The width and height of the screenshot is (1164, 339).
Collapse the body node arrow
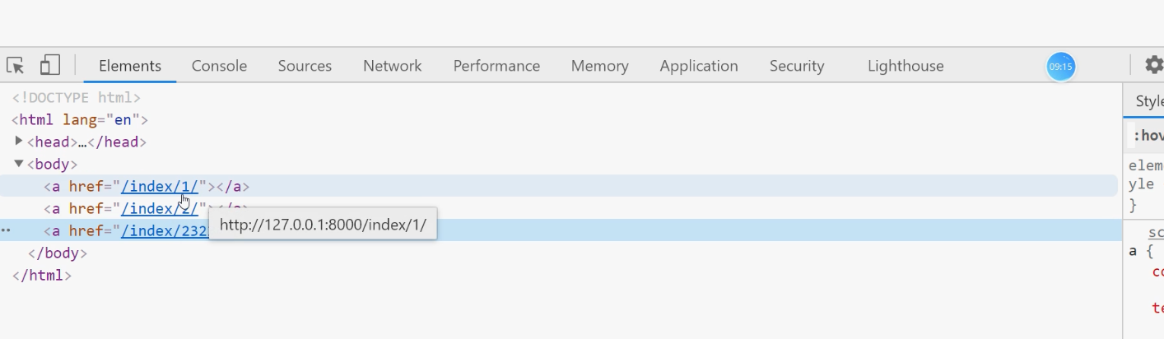[19, 164]
